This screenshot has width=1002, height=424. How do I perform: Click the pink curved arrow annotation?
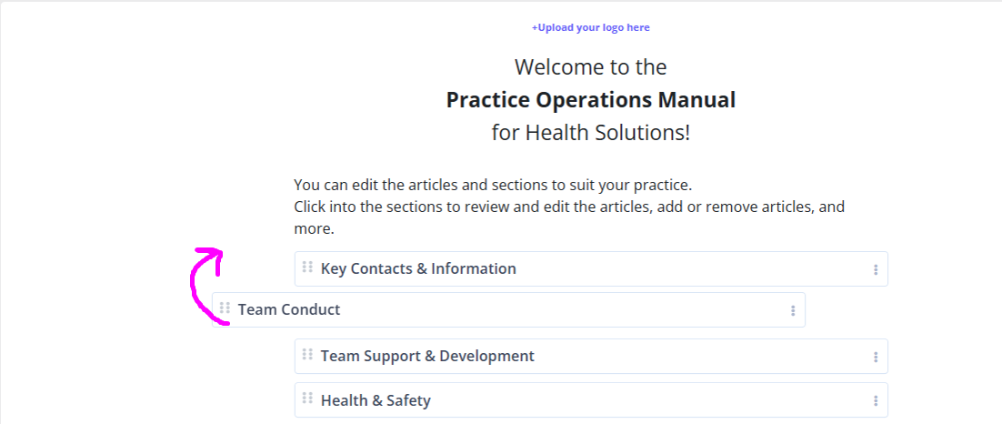[x=206, y=286]
